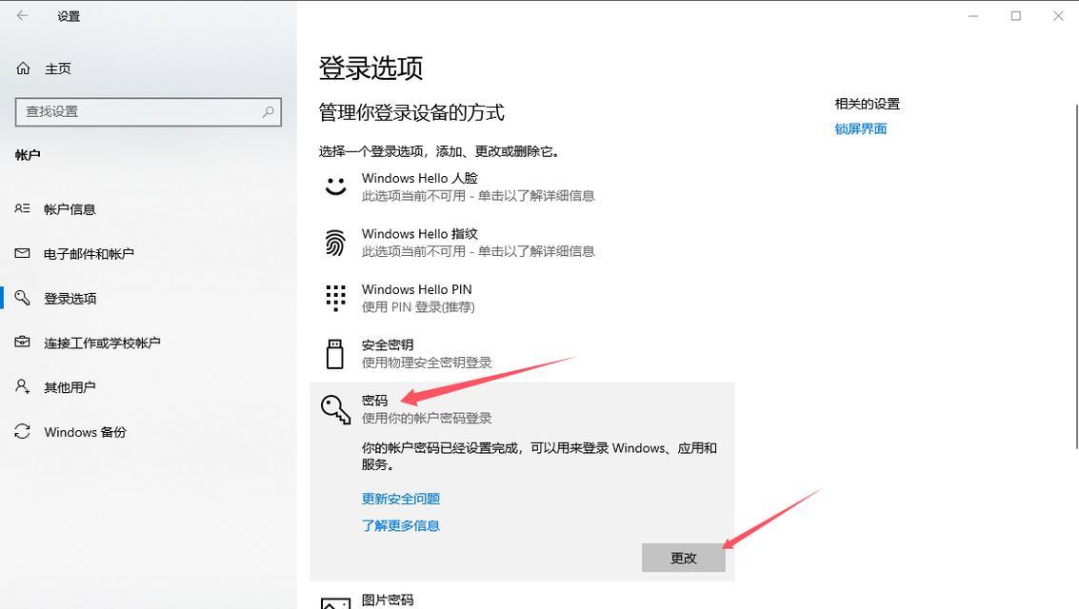Click the 连接工作或学校帐户 briefcase icon
This screenshot has width=1079, height=609.
23,342
